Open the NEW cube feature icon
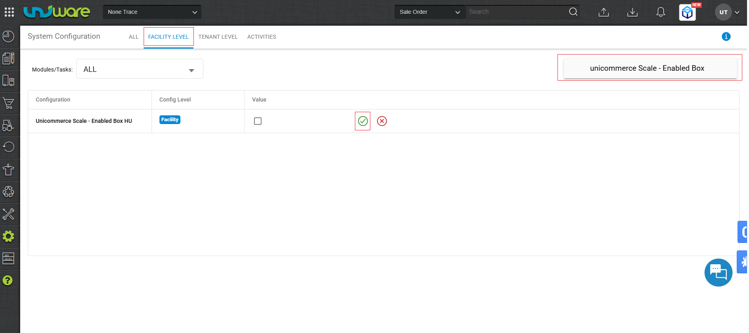 (x=688, y=13)
